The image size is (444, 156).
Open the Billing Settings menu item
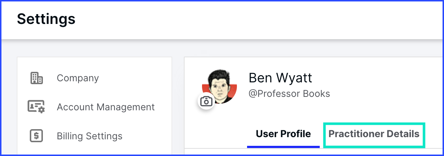click(x=89, y=136)
